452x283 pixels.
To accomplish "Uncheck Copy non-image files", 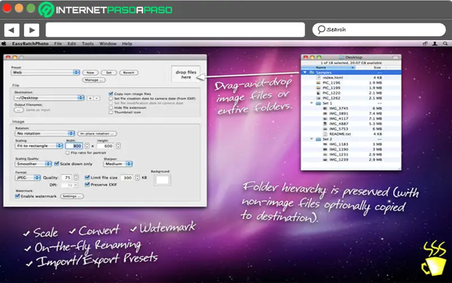I will point(111,94).
